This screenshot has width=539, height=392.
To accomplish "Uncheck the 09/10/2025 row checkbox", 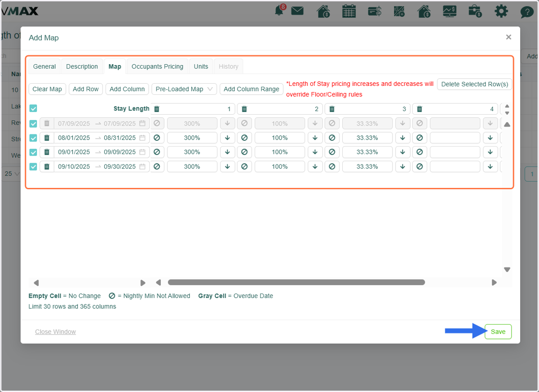I will [x=33, y=167].
